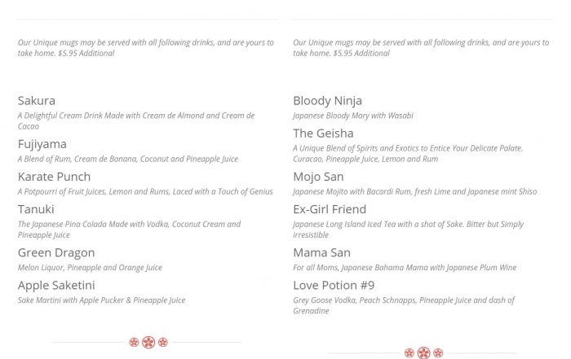
Task: Choose the Ex-Girl Friend drink name
Action: [x=330, y=209]
